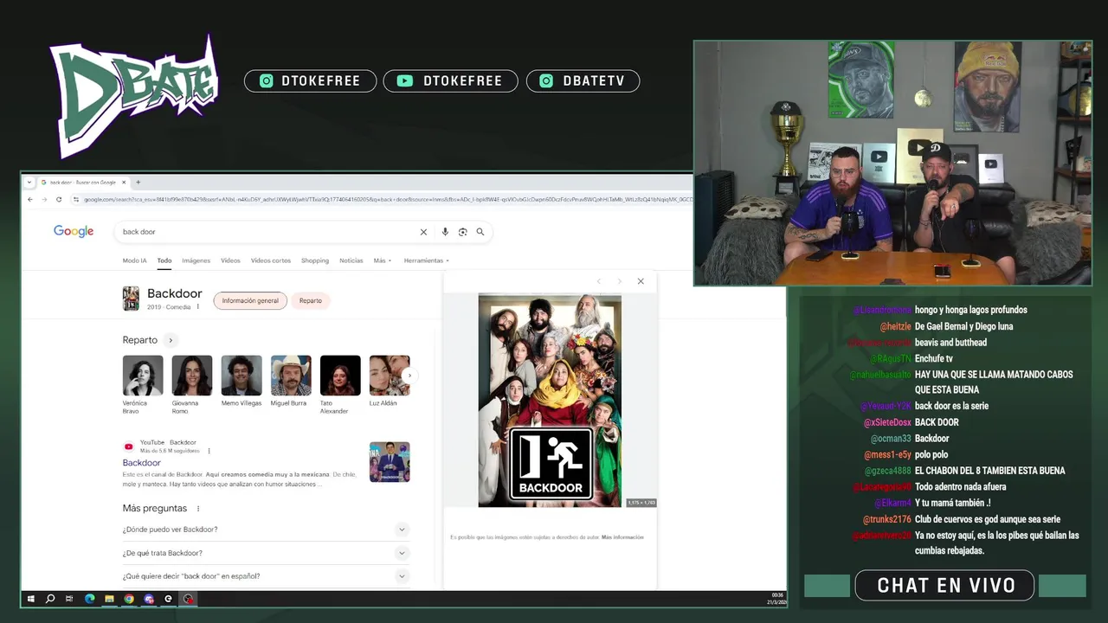Go to previous image in preview panel
Viewport: 1108px width, 623px height.
(x=598, y=281)
